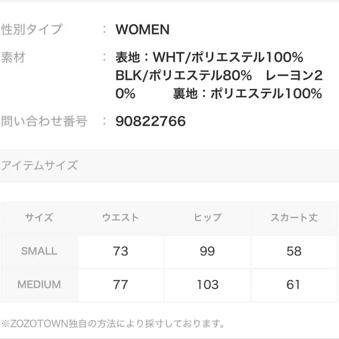The width and height of the screenshot is (339, 339).
Task: Click the MEDIUM waist value 77
Action: click(x=121, y=284)
